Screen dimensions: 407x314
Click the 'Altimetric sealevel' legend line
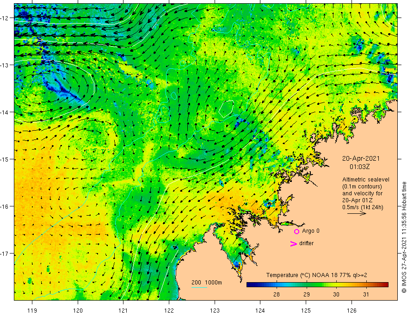coord(366,180)
